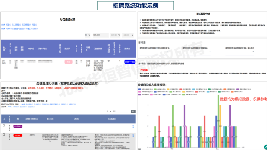269x151 pixels.
Task: Click the candidate name search field
Action: (101, 35)
